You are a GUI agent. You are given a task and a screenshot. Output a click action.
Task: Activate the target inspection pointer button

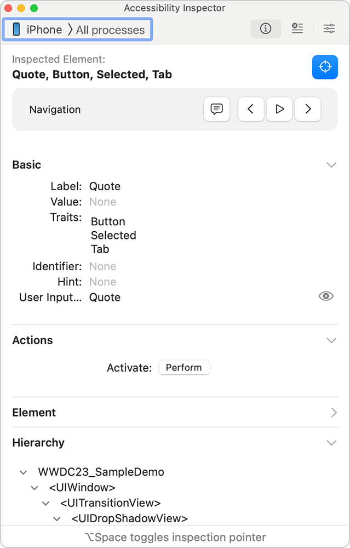pos(325,67)
